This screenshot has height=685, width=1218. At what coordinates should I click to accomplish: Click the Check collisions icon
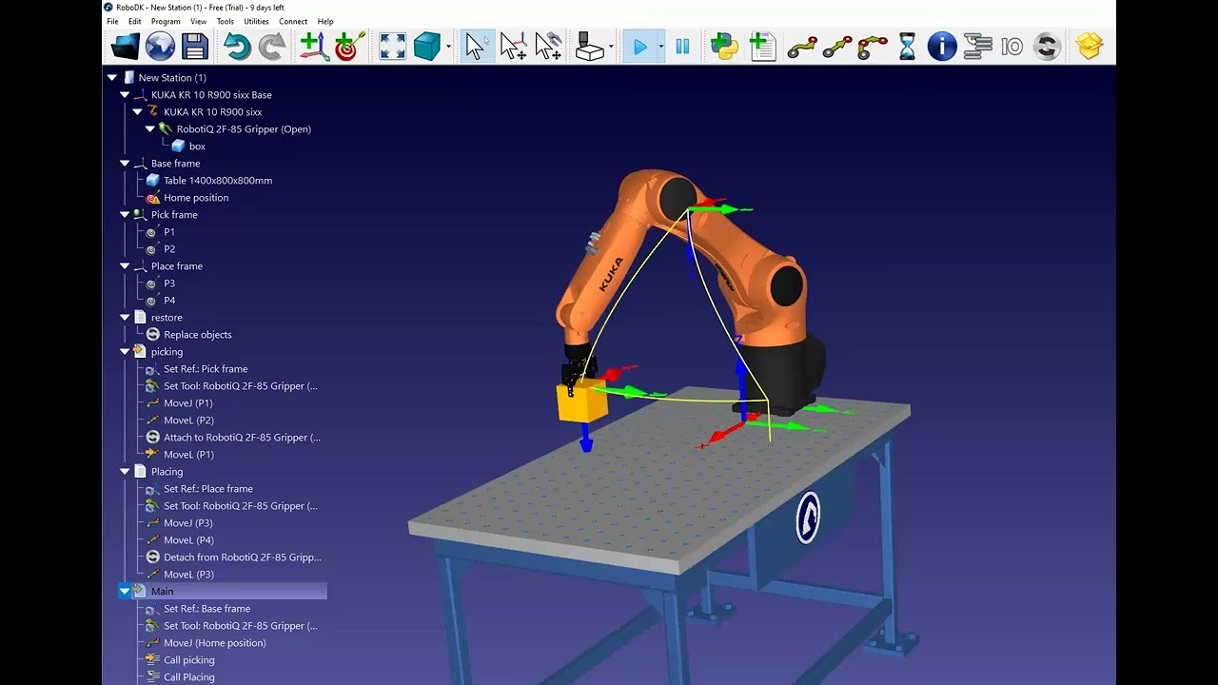tap(590, 46)
